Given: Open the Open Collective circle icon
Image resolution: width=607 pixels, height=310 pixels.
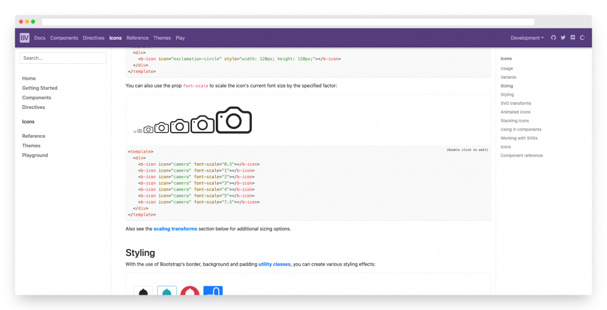Looking at the screenshot, I should [582, 37].
